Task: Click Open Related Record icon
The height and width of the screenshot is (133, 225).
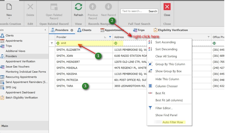Action: point(54,7)
